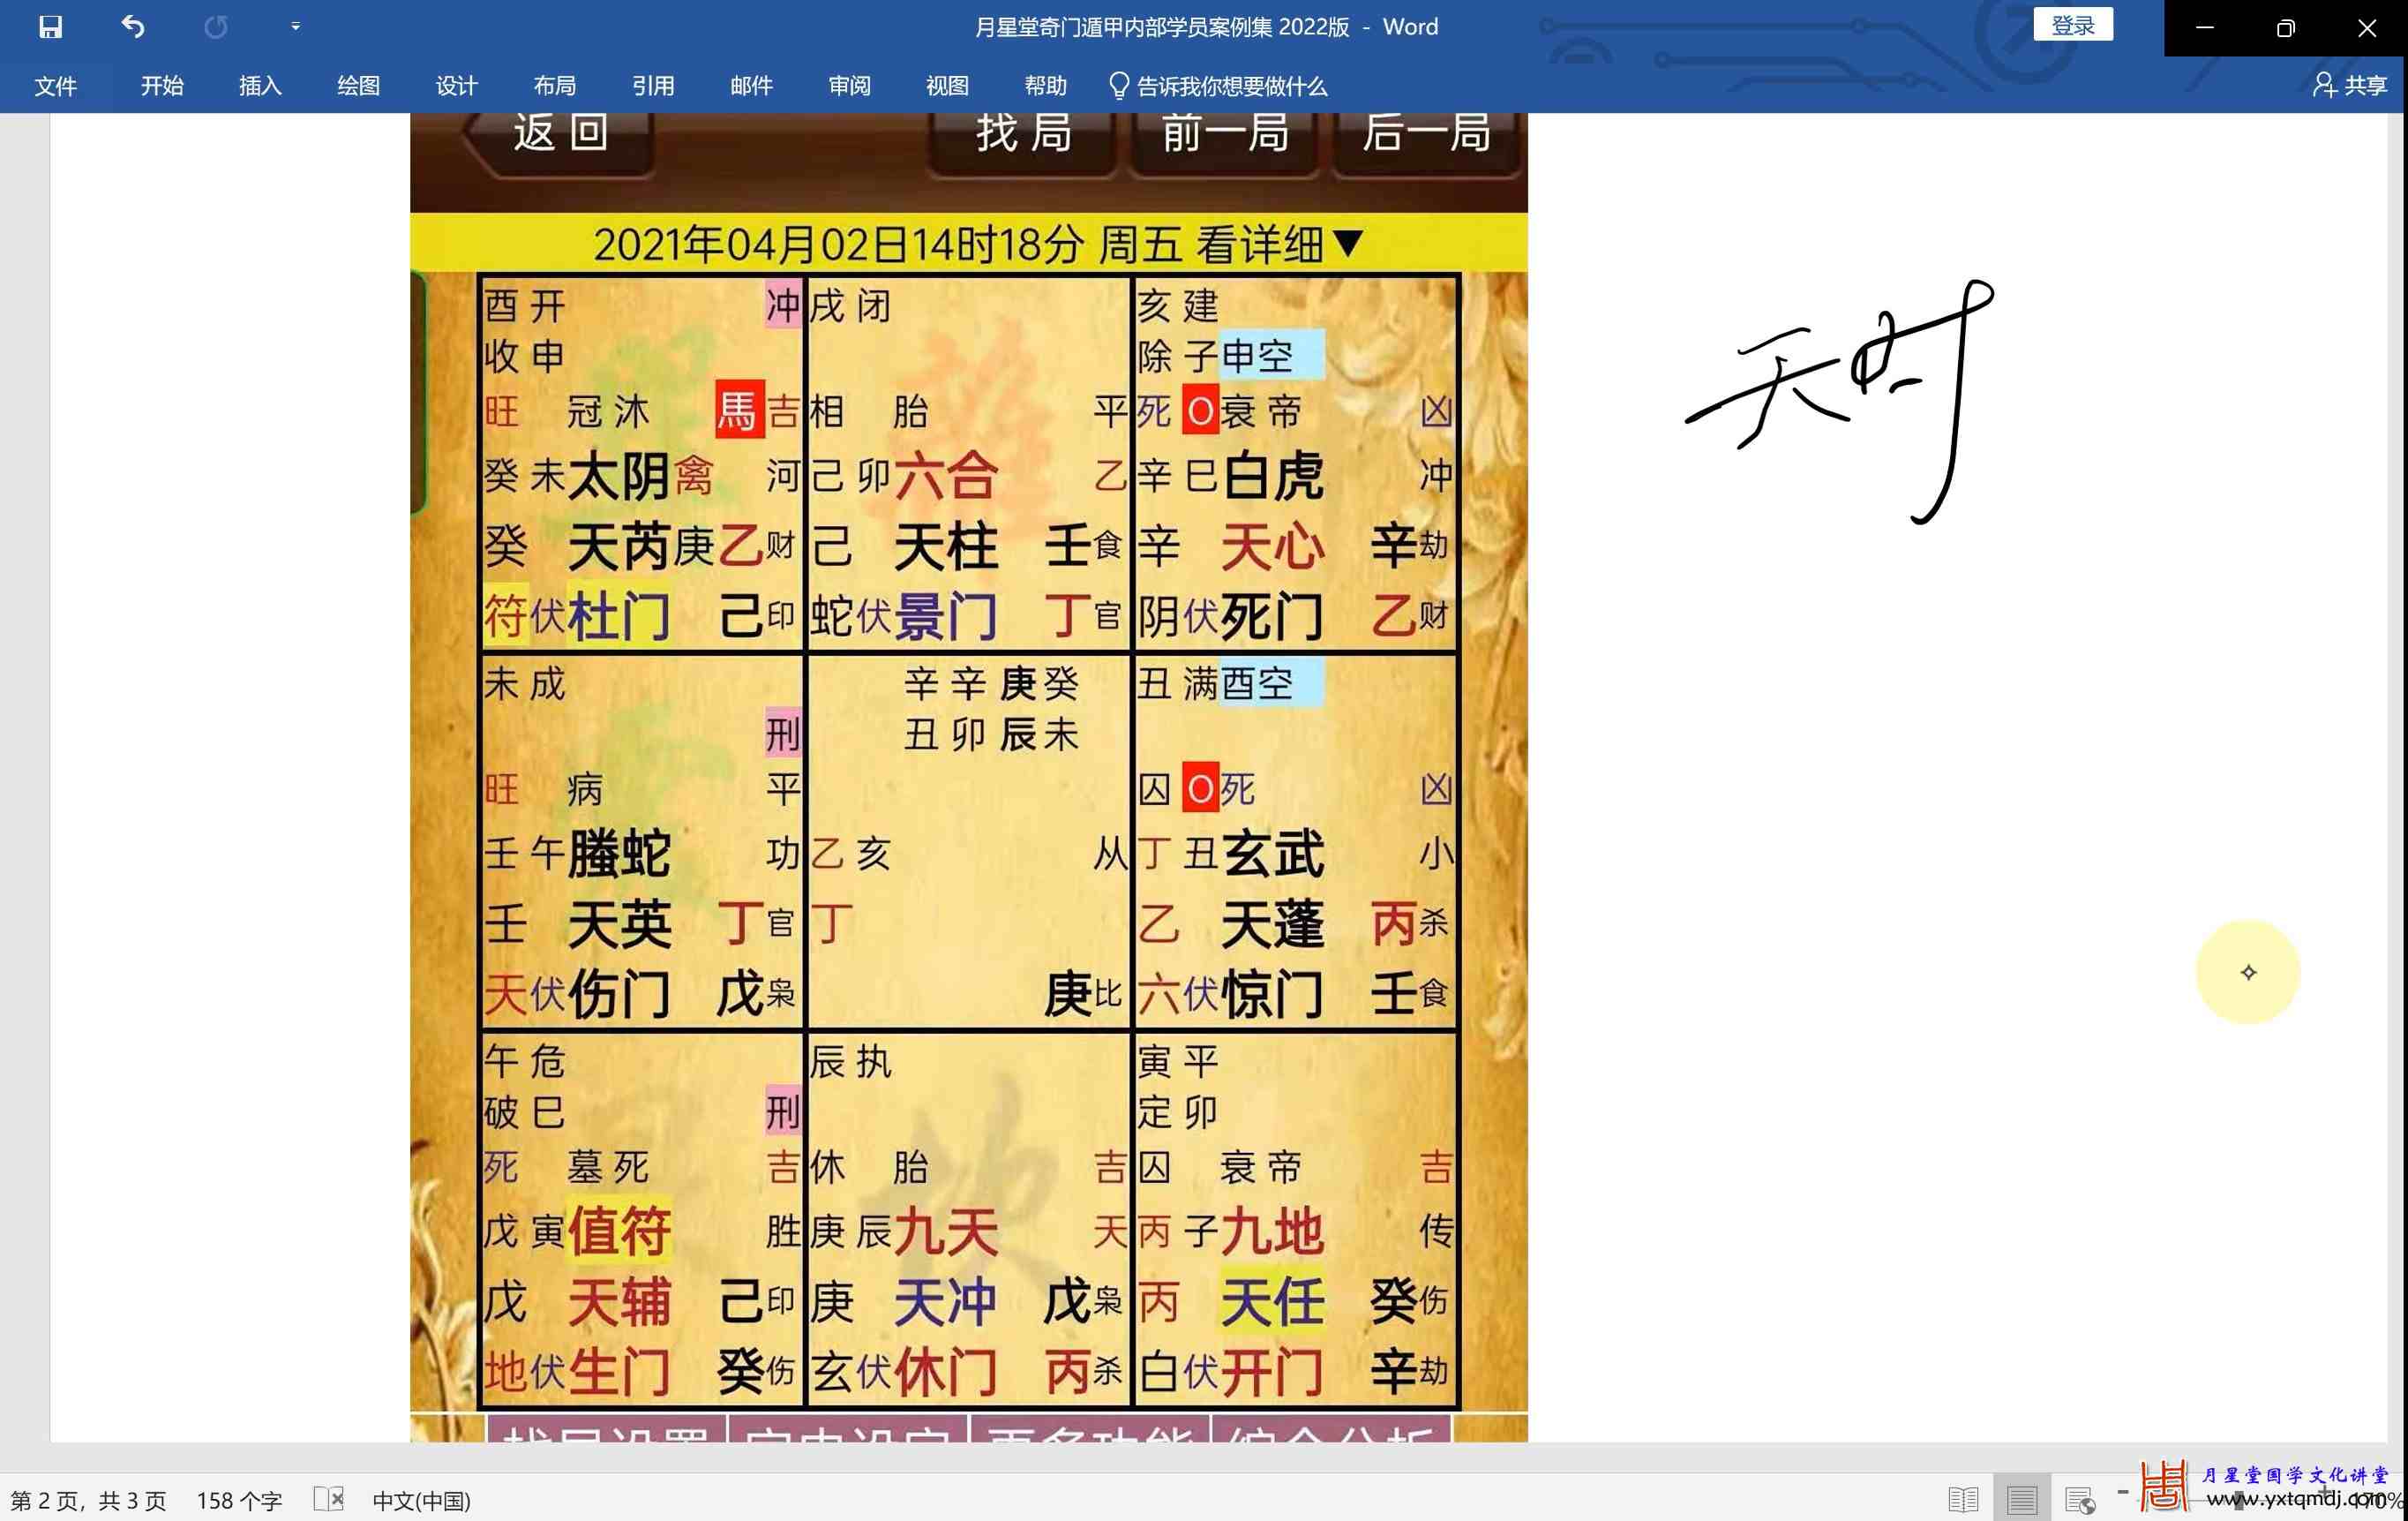
Task: Click the Undo arrow icon
Action: 133,27
